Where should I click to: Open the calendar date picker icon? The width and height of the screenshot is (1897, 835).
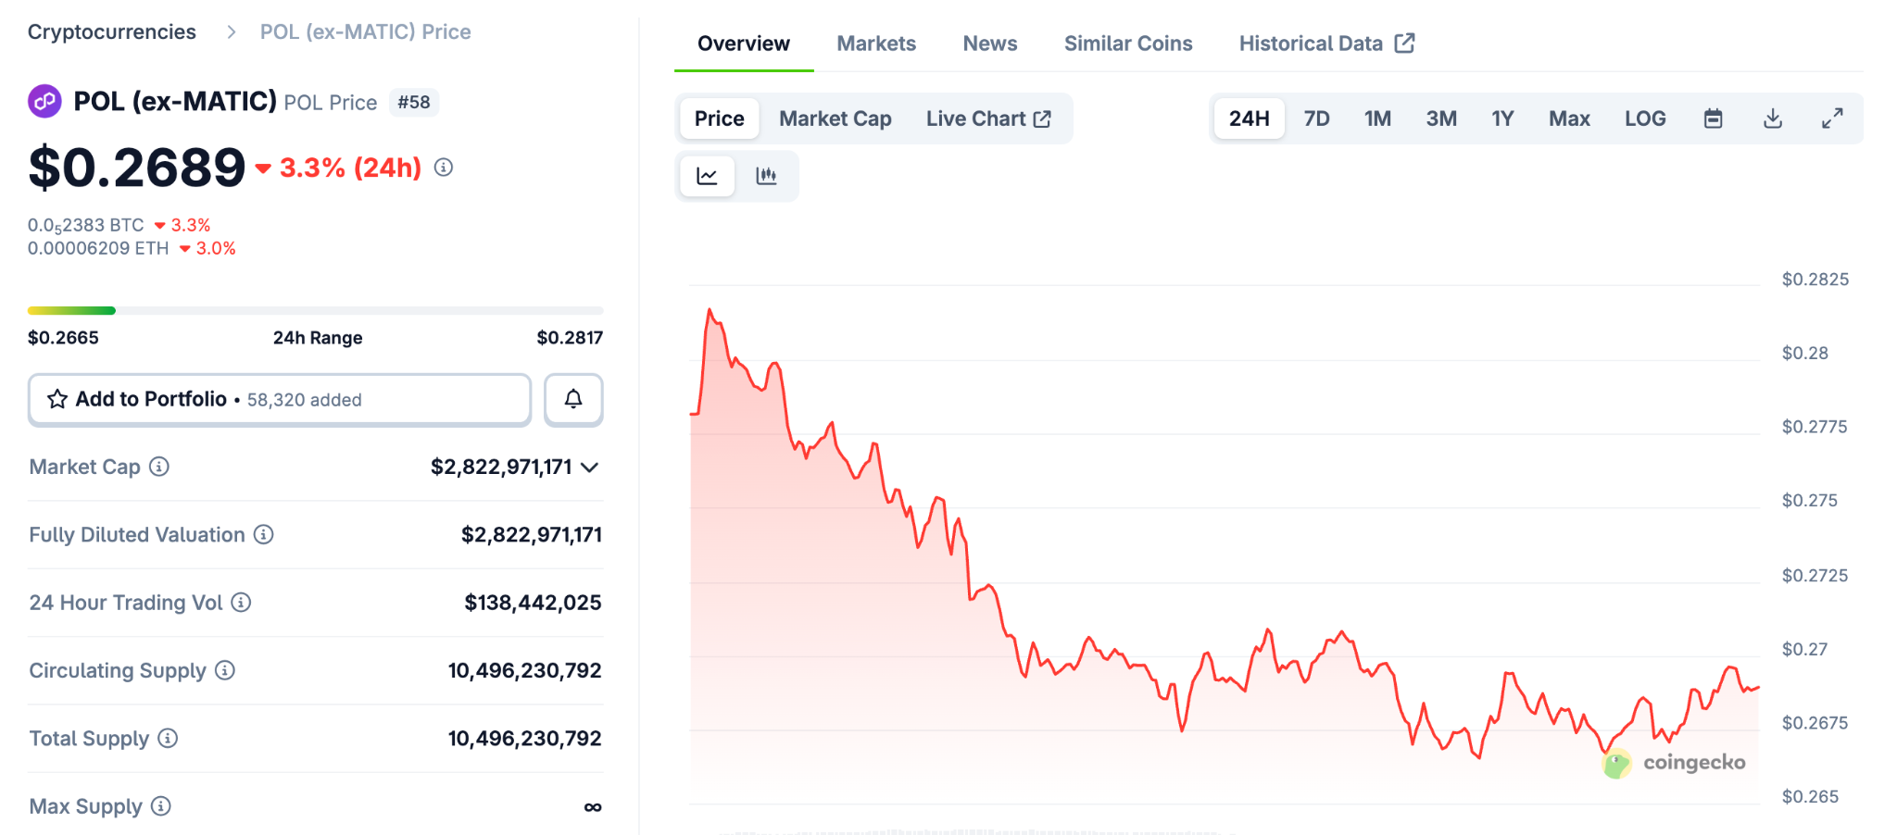click(1713, 118)
